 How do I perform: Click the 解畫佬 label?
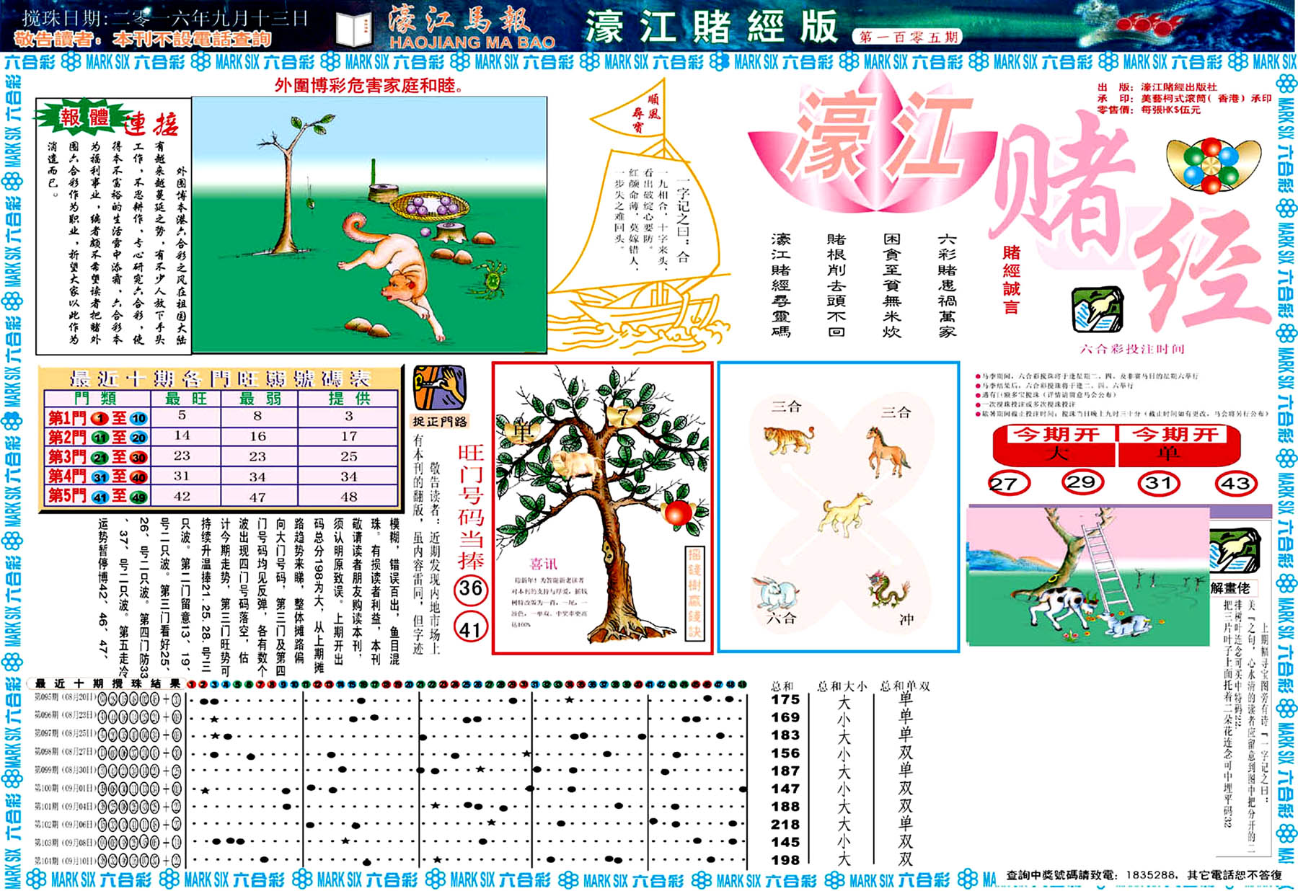tap(1233, 588)
